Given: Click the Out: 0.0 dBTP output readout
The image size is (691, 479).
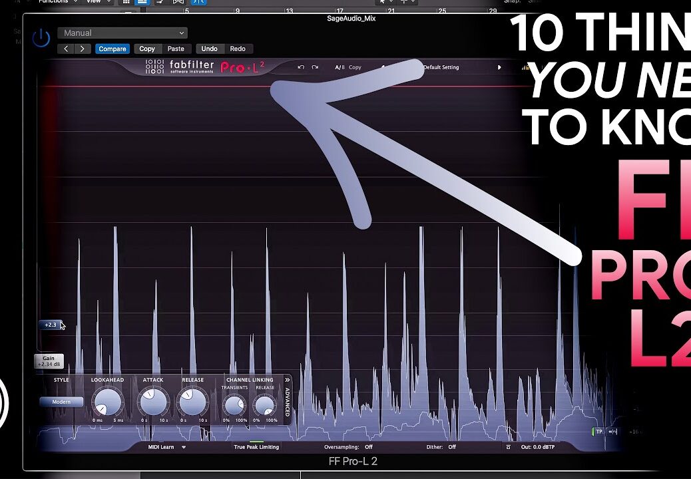Looking at the screenshot, I should [538, 447].
